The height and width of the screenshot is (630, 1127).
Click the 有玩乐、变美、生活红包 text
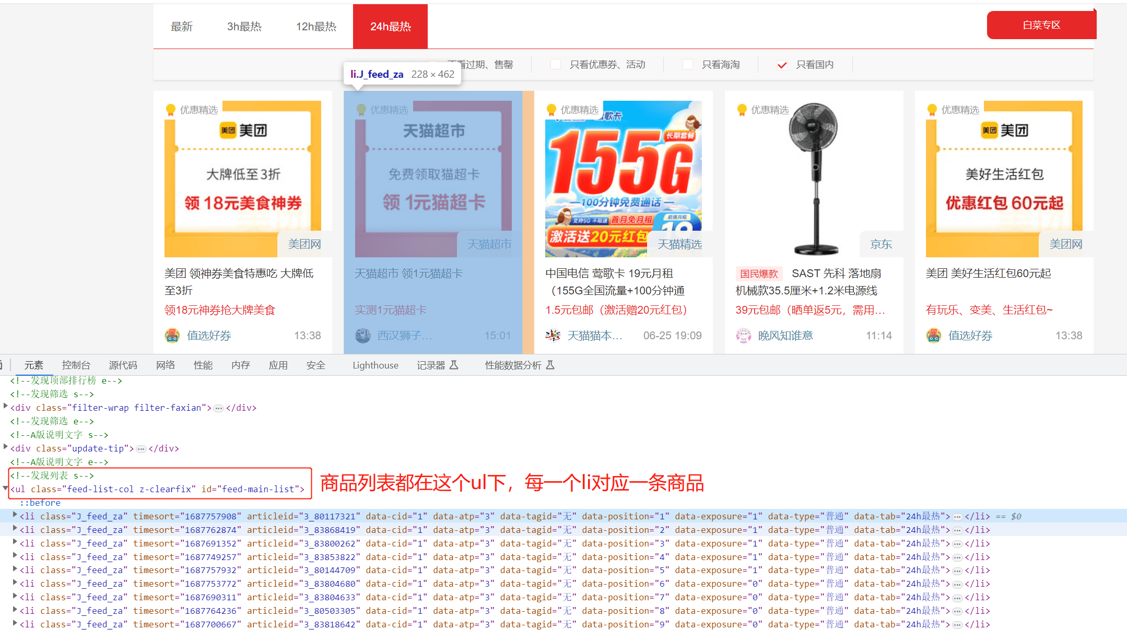[x=989, y=310]
